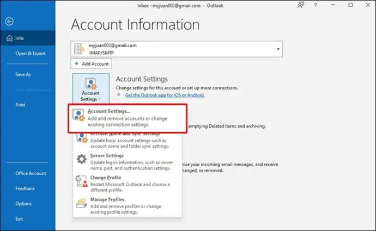Image resolution: width=376 pixels, height=231 pixels.
Task: Click the Server Settings gear icon
Action: (x=82, y=159)
